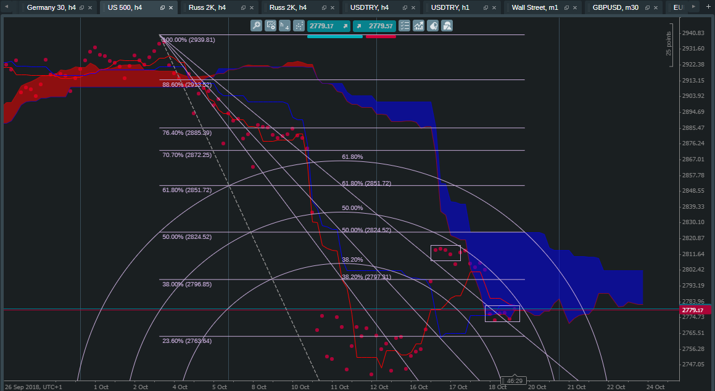Click the buy price button 2779.57
This screenshot has width=715, height=391.
coord(381,26)
